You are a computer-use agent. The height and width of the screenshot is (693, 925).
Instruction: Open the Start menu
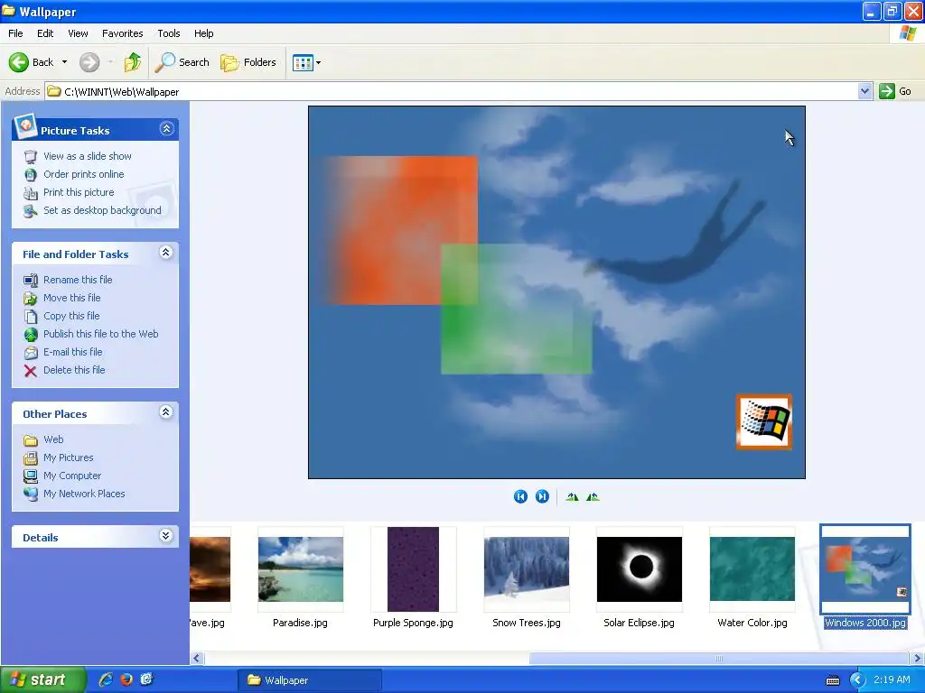(43, 679)
